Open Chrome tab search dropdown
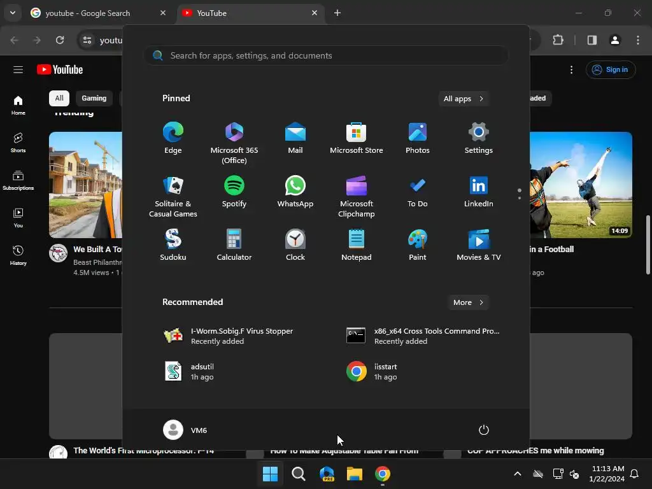652x489 pixels. point(13,13)
